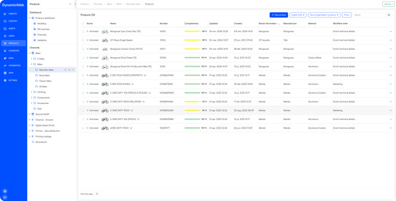
Task: Select the checkbox for eONE-SIXTY 9000 row
Action: tap(83, 128)
